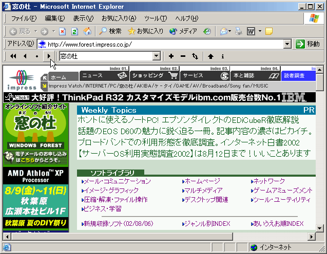The height and width of the screenshot is (254, 327).
Task: Click the single left arrow in link bar
Action: click(25, 56)
